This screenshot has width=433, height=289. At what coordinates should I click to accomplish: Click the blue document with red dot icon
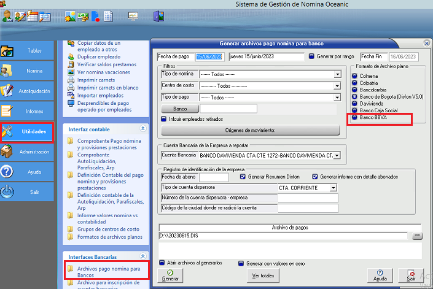pos(95,17)
